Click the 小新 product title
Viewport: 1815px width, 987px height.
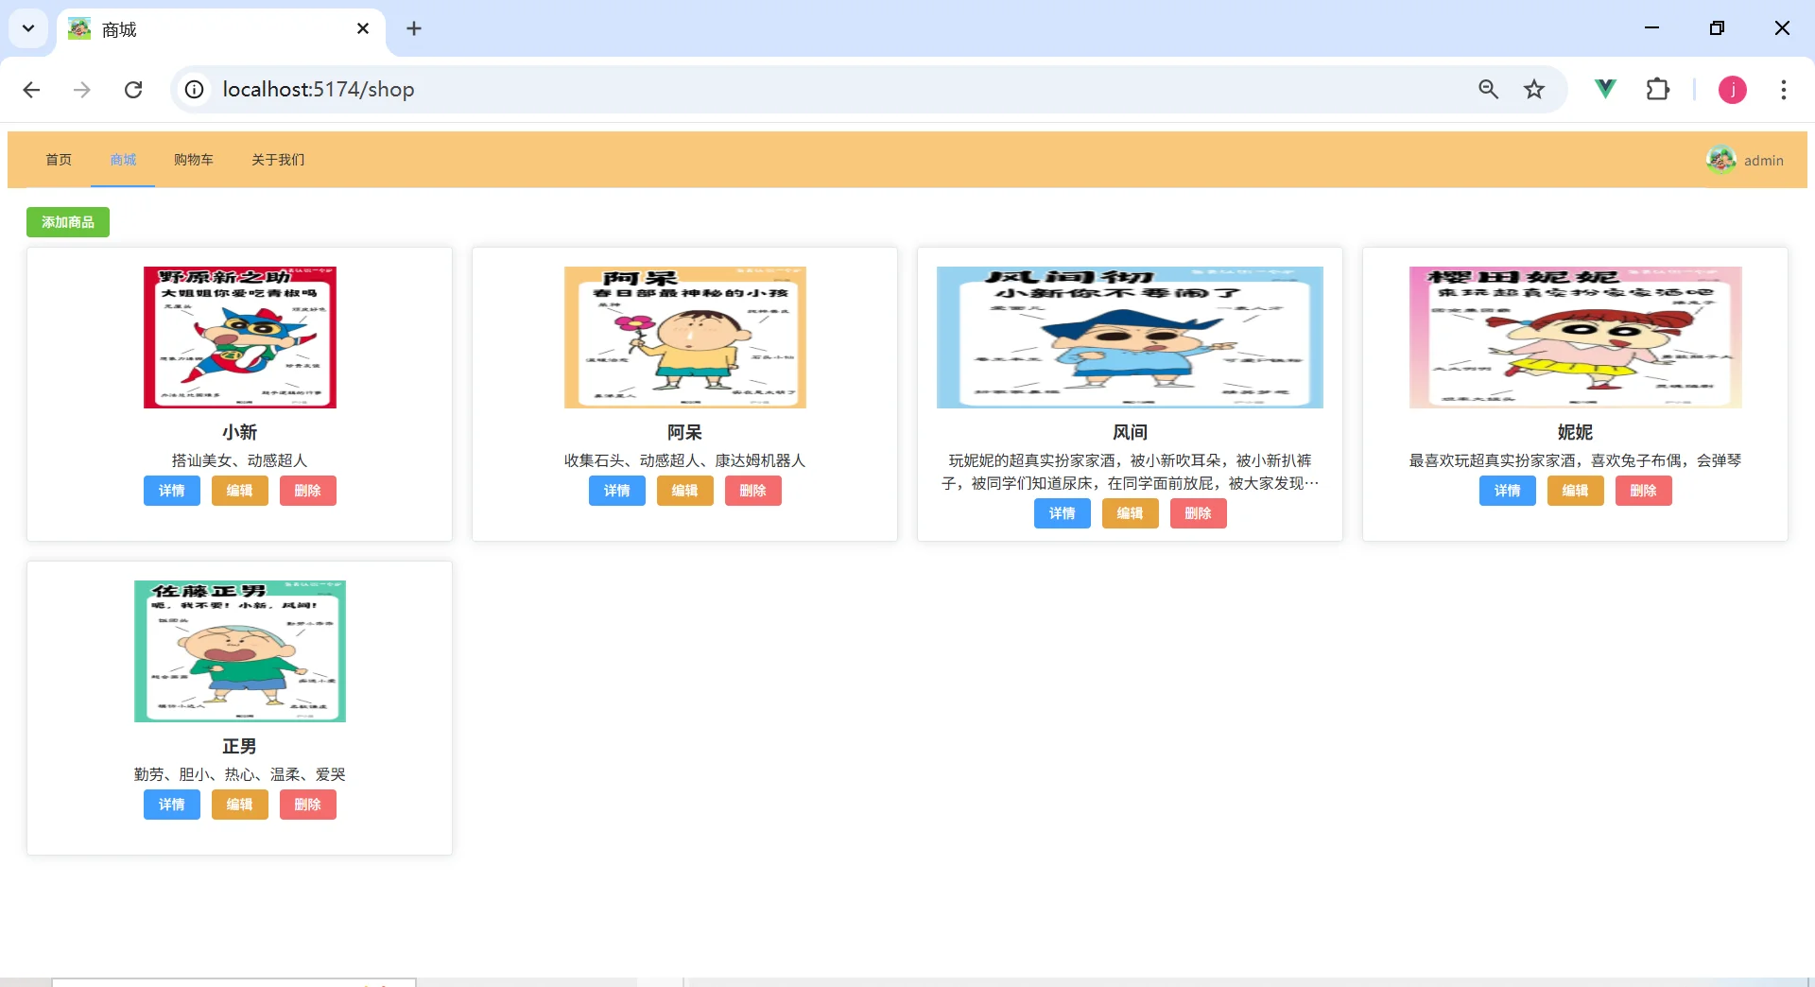[240, 433]
